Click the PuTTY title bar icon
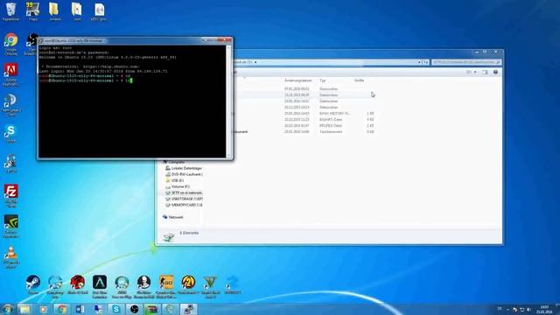The width and height of the screenshot is (560, 315). [x=41, y=41]
